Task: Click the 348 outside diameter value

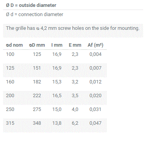Action: 37,123
